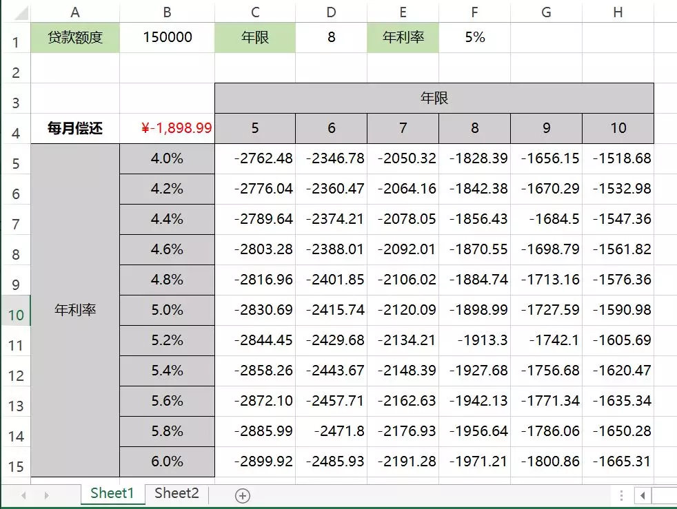Click the red ¥-1,898.99 cell
677x509 pixels.
[x=167, y=129]
